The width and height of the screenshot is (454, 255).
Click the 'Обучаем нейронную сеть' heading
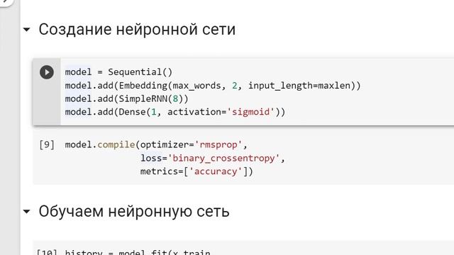(x=134, y=211)
